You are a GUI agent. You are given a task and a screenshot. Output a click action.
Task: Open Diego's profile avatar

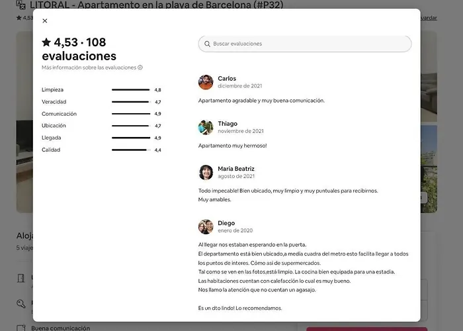tap(206, 226)
